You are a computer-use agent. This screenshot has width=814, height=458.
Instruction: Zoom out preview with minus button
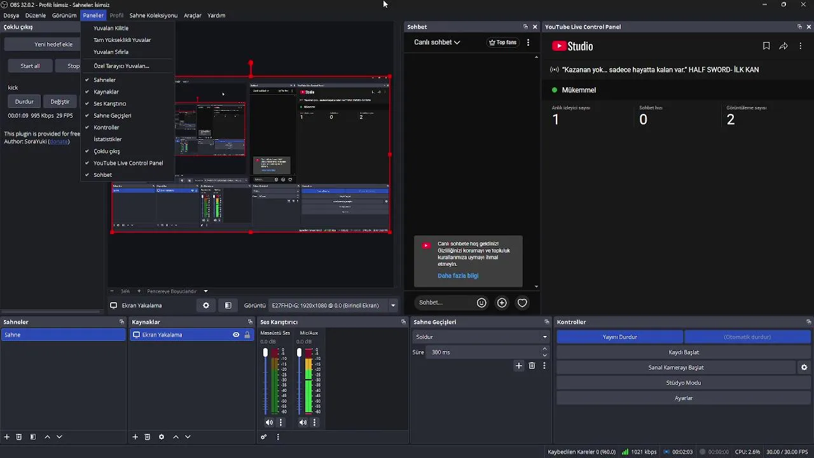pos(112,291)
